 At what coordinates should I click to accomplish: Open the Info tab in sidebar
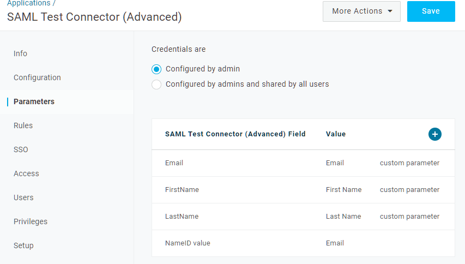point(20,53)
